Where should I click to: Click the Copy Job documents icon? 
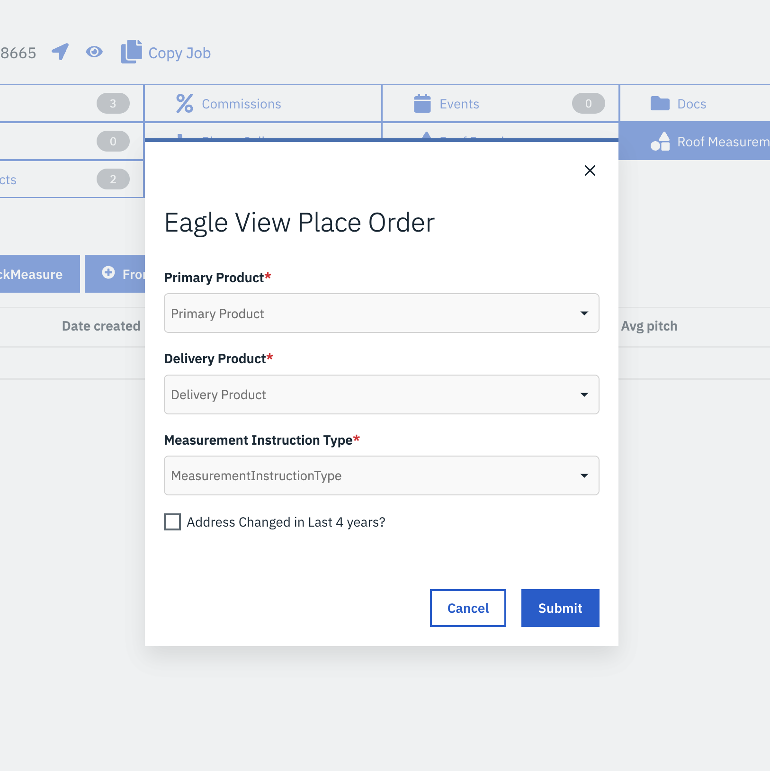tap(132, 52)
